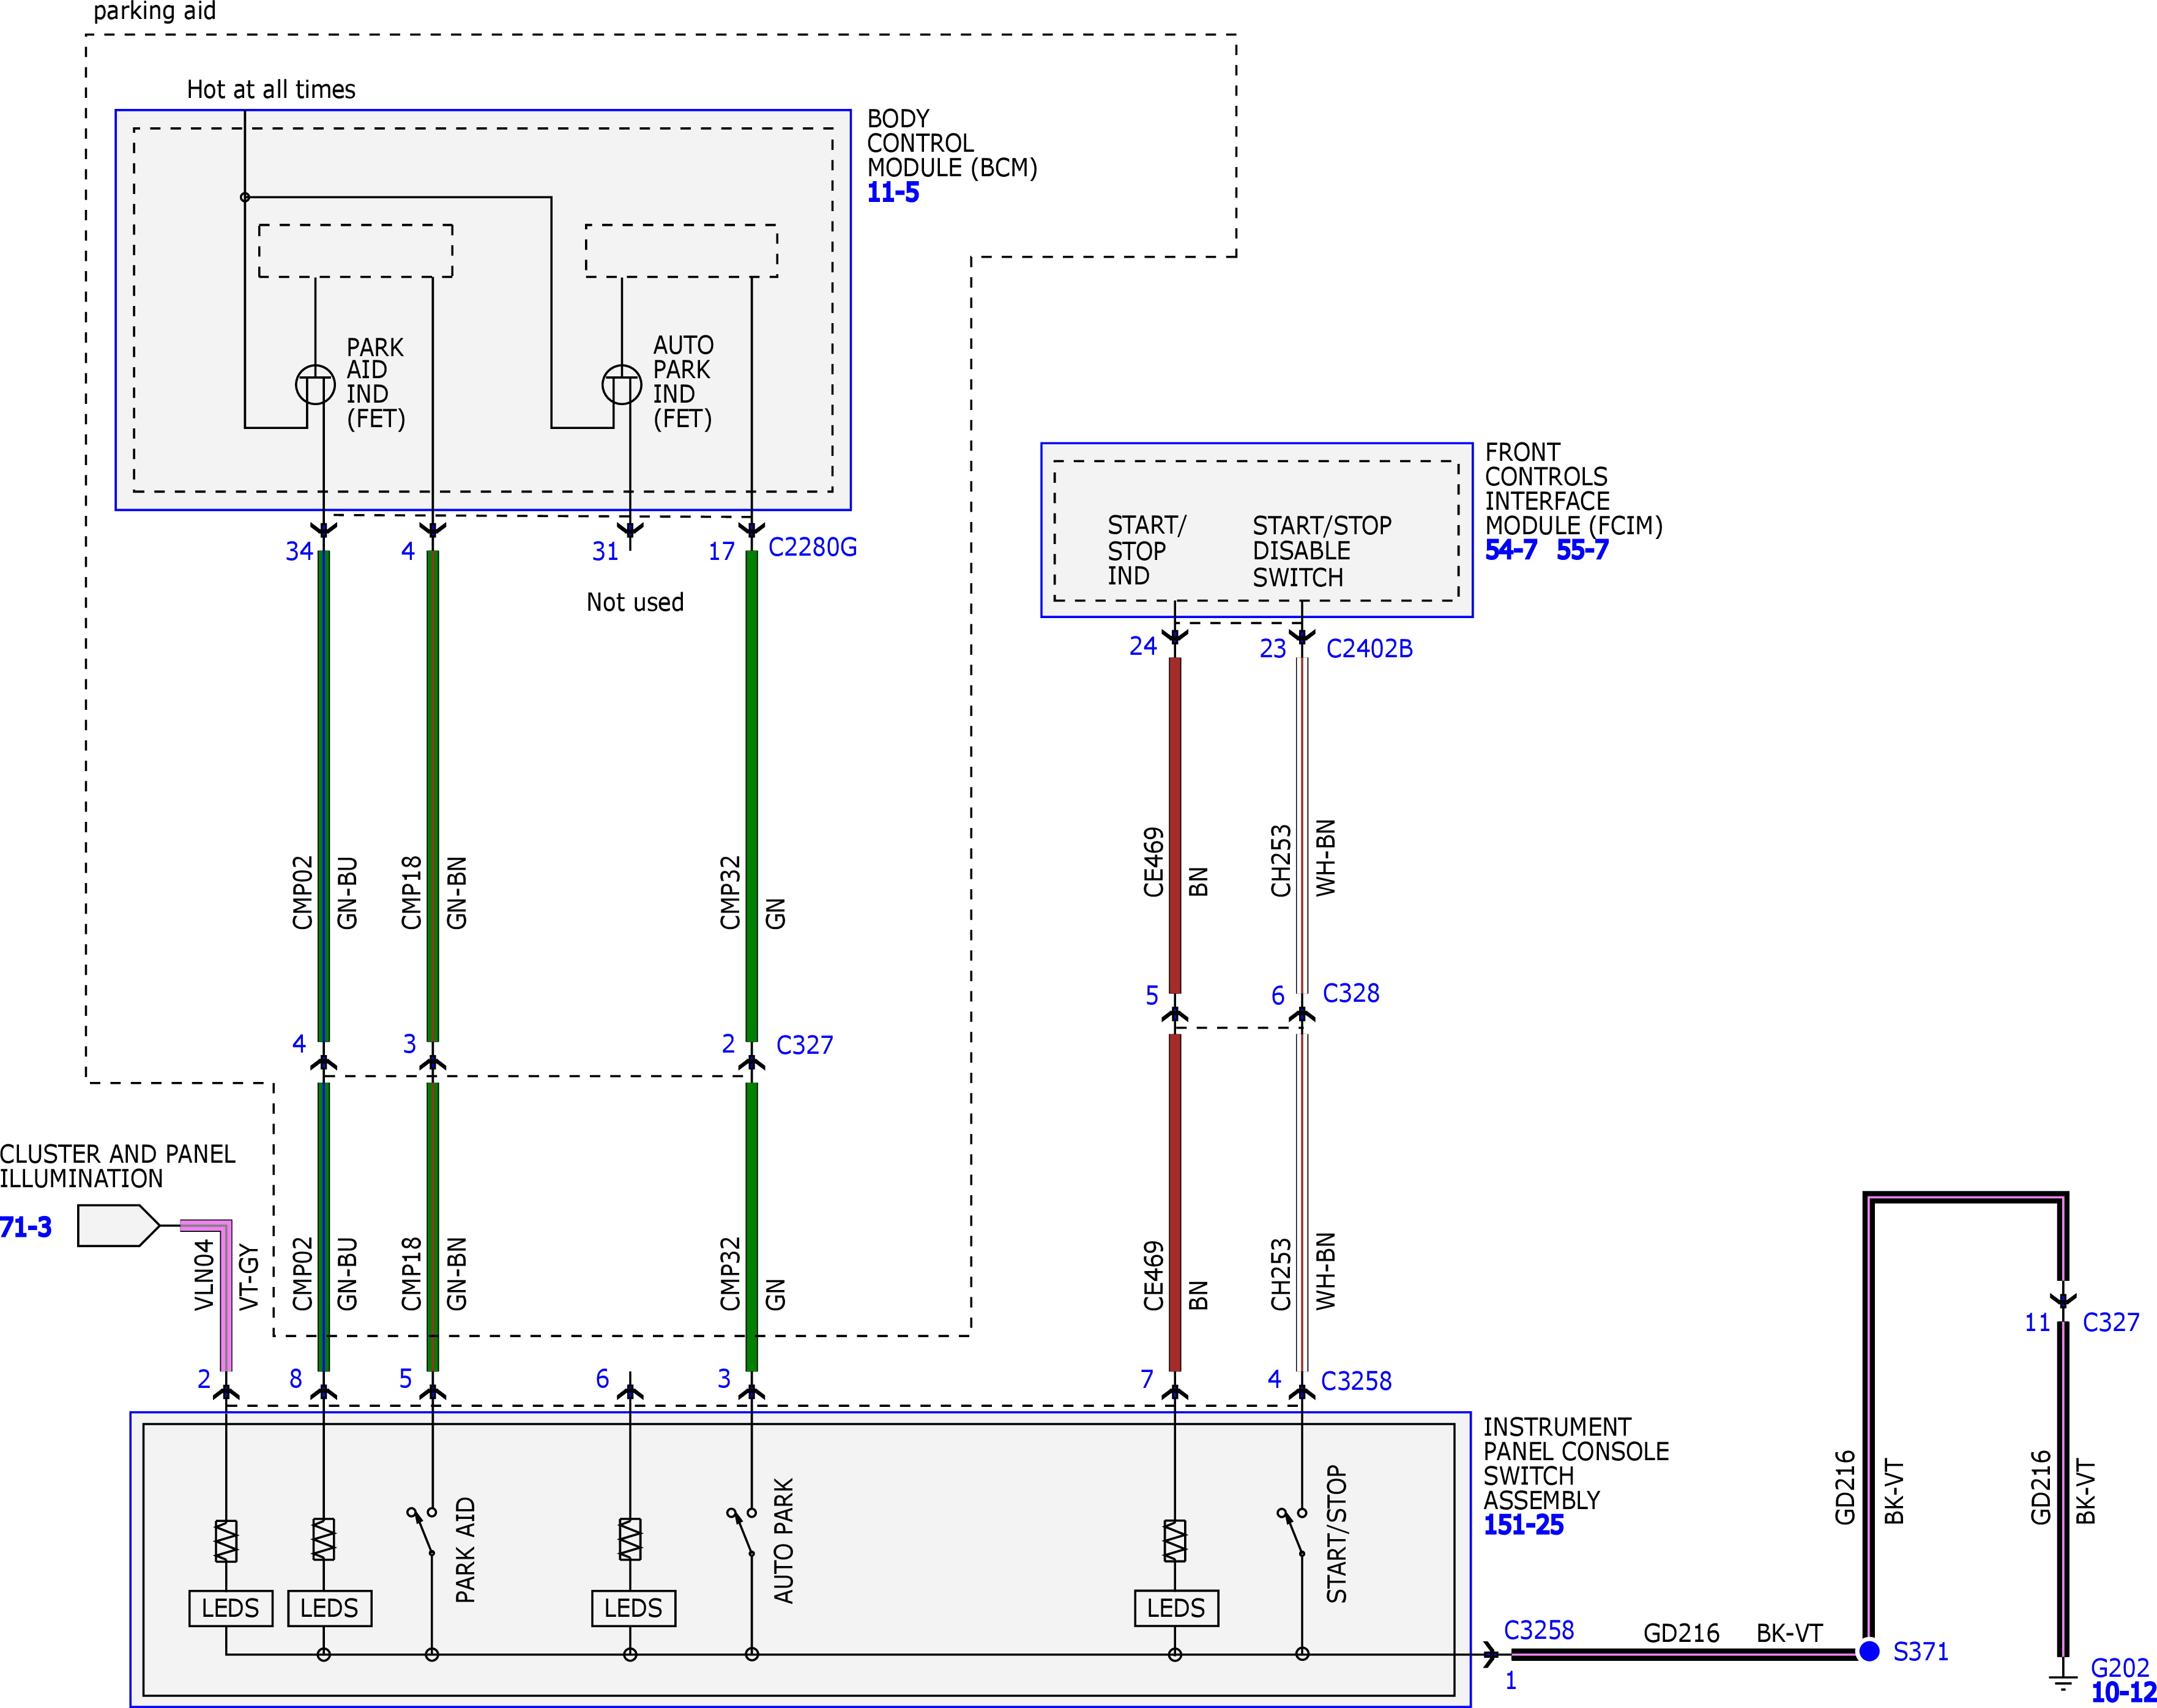Select the C2280G connector label
Viewport: 2157px width, 1708px height.
(x=812, y=547)
